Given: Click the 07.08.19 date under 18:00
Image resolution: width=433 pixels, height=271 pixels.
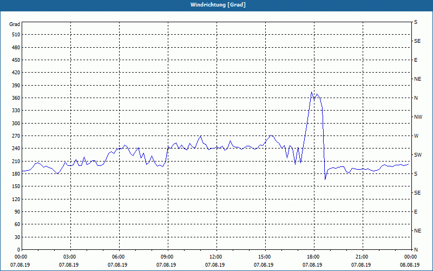Looking at the screenshot, I should pos(312,265).
